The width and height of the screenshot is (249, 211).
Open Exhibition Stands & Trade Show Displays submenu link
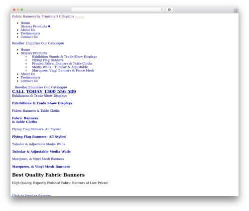pos(64,57)
